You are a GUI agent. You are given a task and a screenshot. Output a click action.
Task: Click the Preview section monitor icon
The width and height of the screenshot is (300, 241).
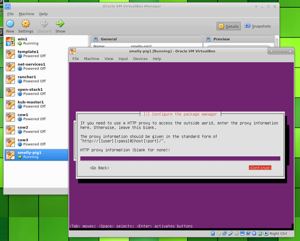[x=208, y=39]
